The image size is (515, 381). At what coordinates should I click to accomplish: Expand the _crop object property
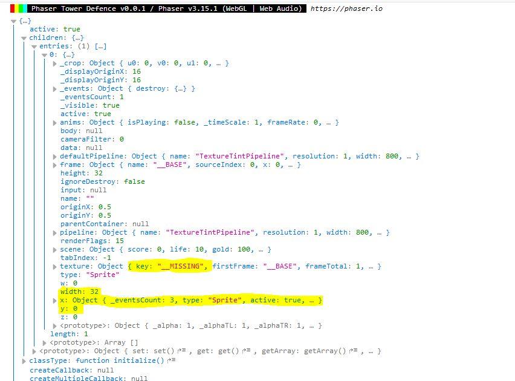click(55, 63)
